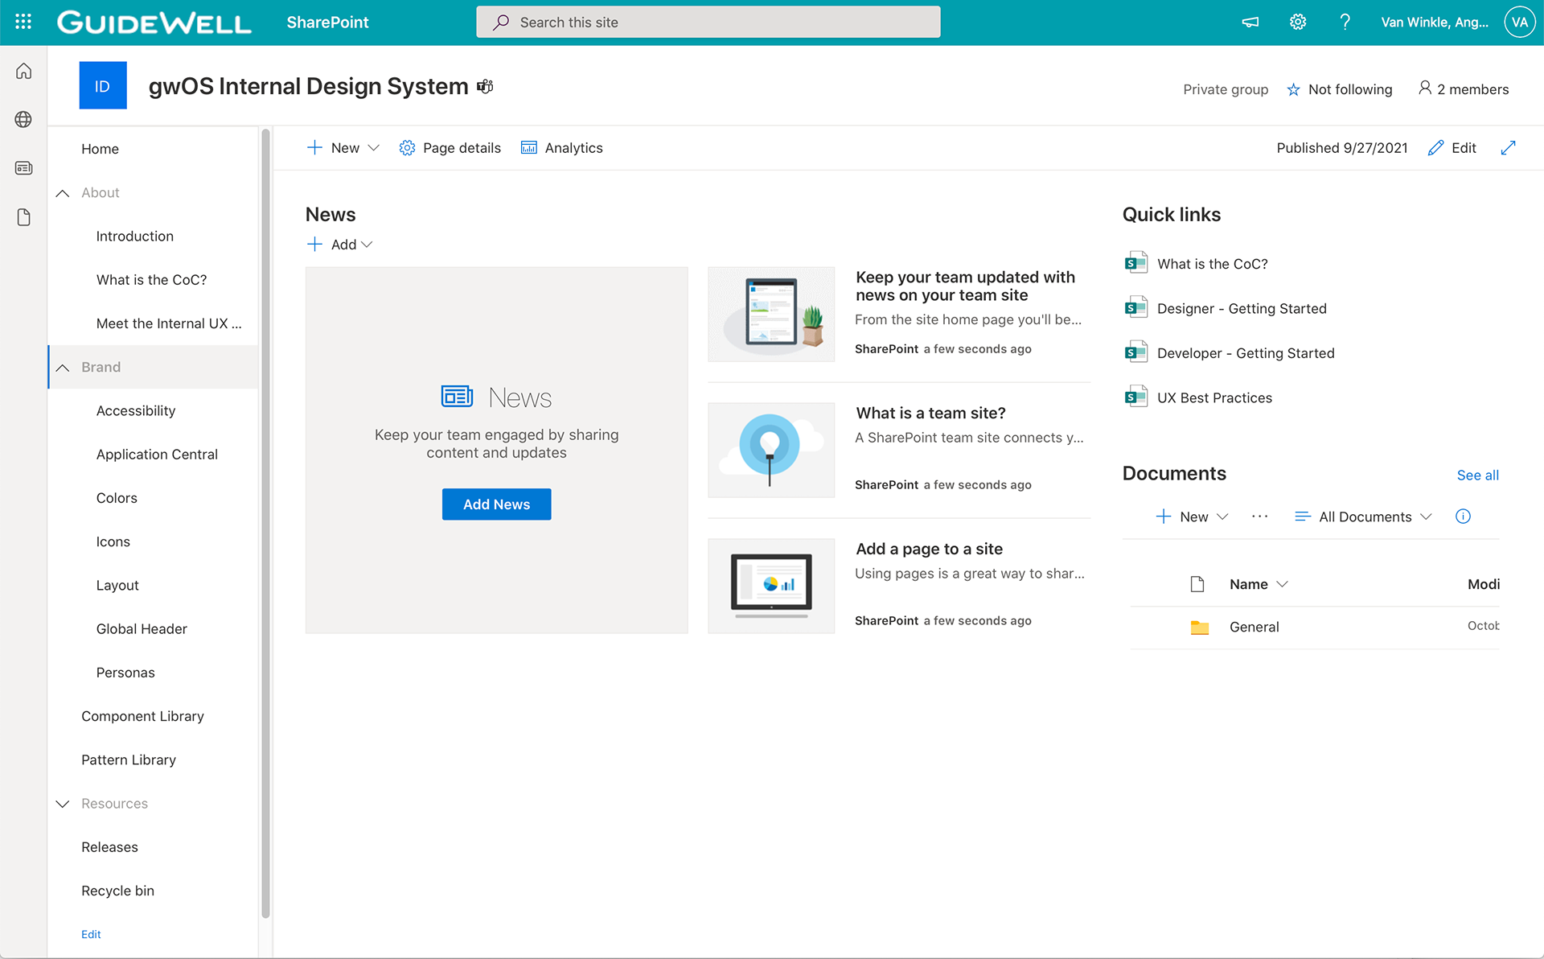Open Personas nav item
The height and width of the screenshot is (959, 1544).
click(125, 673)
